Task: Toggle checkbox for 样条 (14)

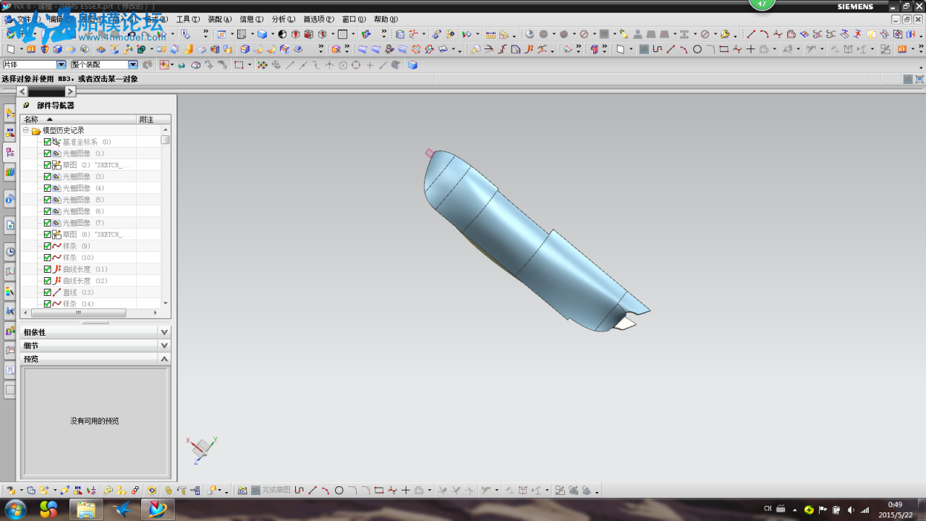Action: coord(48,304)
